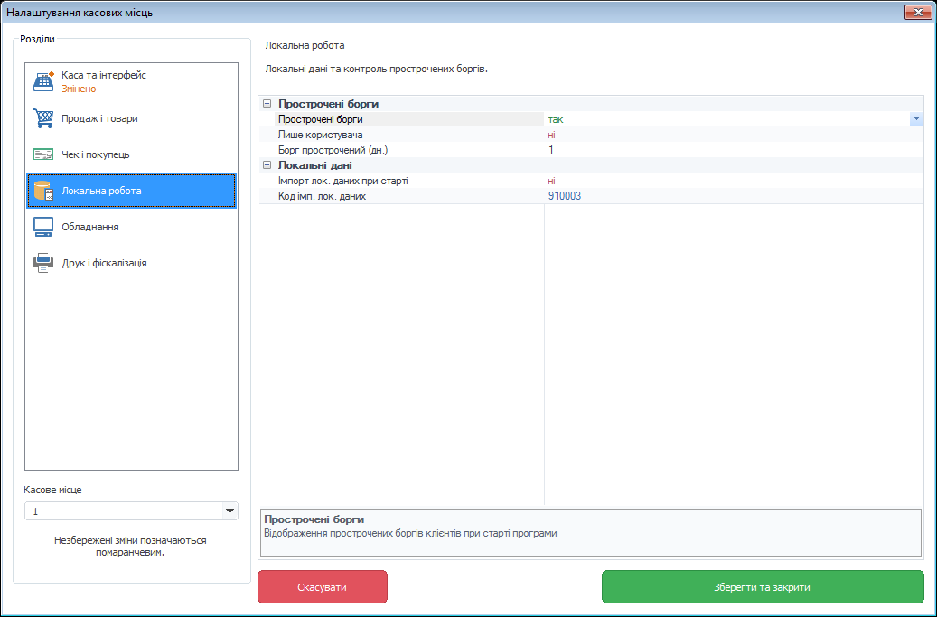Select the Прострочені борги property row label
The height and width of the screenshot is (617, 937).
pyautogui.click(x=320, y=119)
